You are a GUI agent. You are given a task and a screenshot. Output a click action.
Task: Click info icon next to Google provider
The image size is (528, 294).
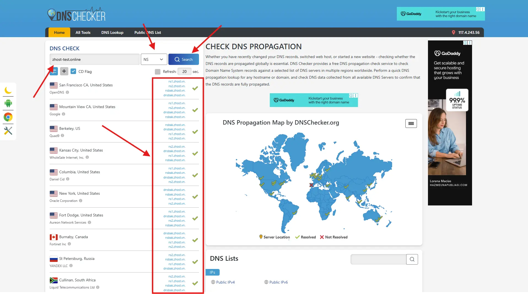click(x=63, y=114)
